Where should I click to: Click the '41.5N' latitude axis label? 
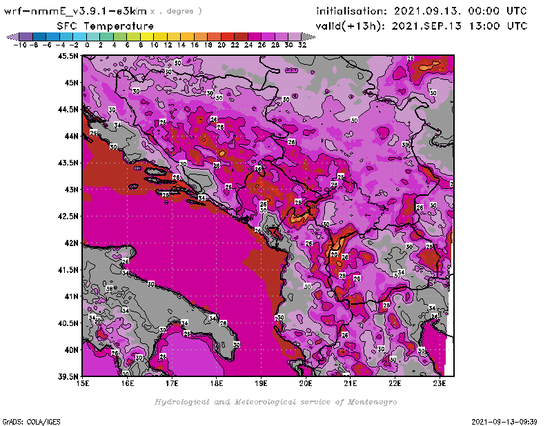point(68,270)
